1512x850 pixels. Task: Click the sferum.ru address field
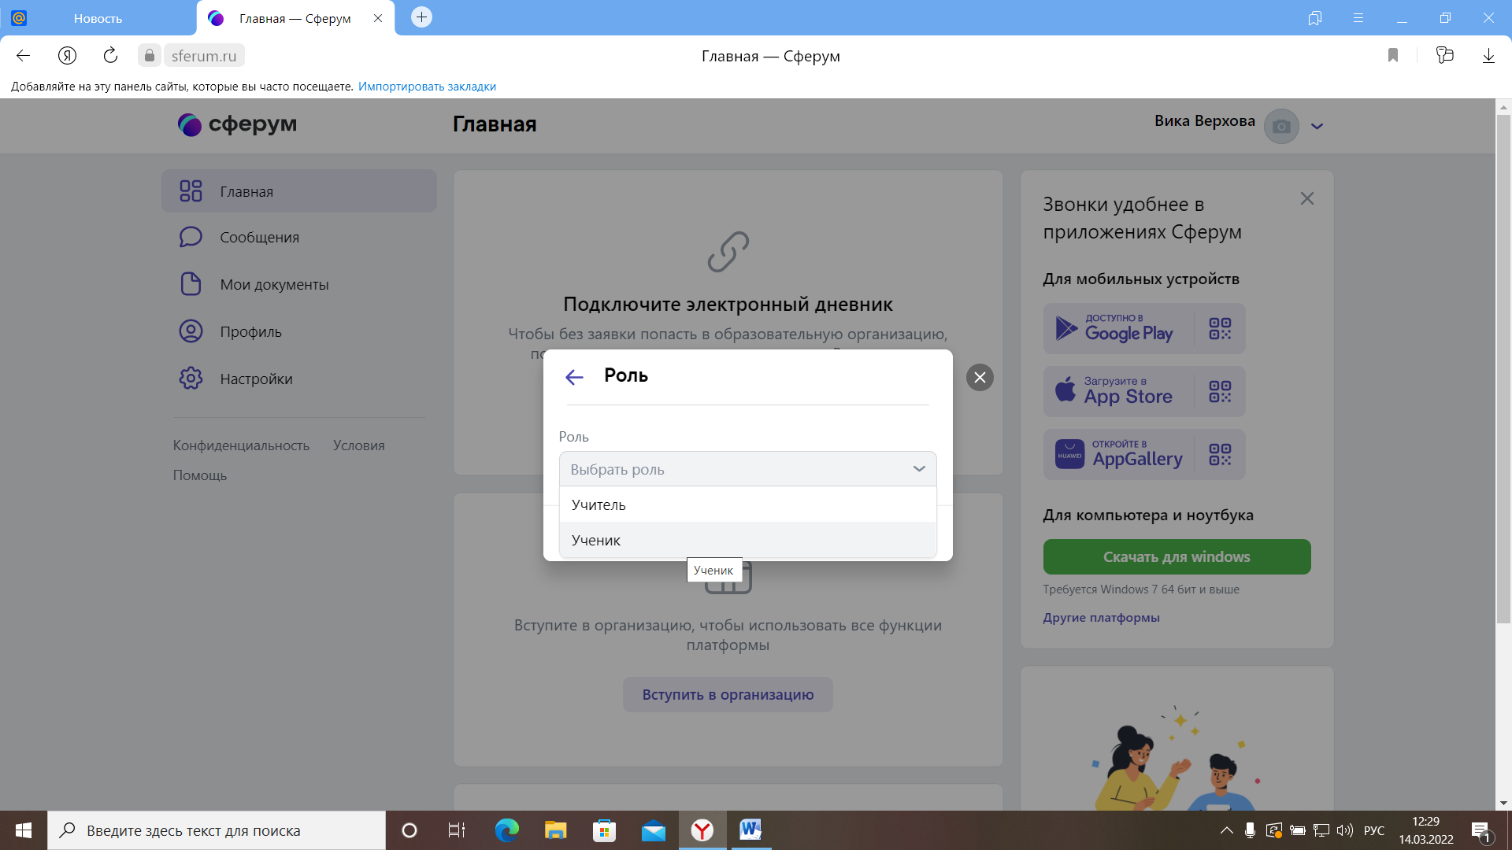coord(204,56)
